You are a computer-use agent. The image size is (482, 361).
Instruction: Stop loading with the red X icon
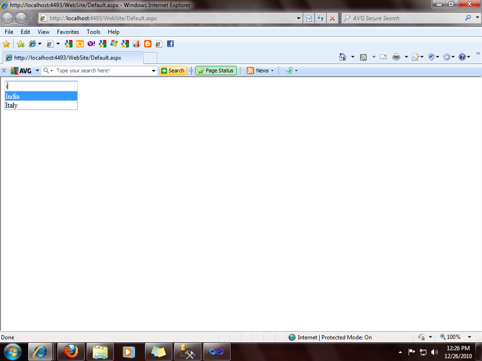point(332,18)
